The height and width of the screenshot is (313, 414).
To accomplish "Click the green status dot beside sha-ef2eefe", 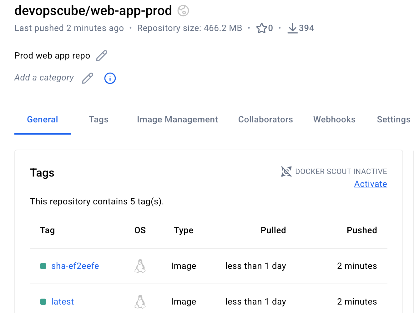I will pos(43,266).
